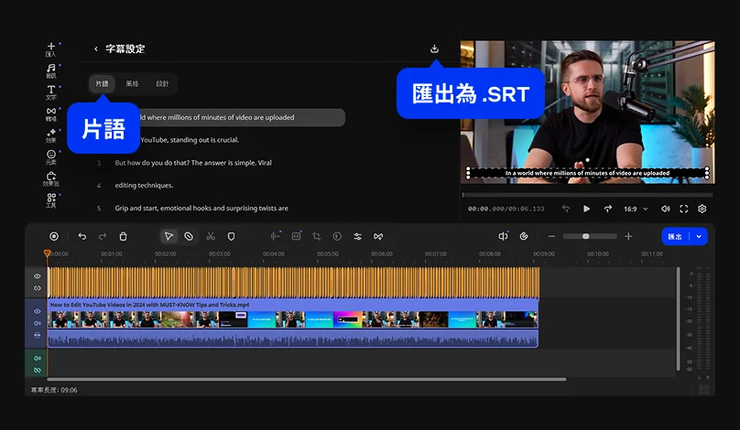Switch to the 風格 style tab
The image size is (740, 430).
[132, 84]
